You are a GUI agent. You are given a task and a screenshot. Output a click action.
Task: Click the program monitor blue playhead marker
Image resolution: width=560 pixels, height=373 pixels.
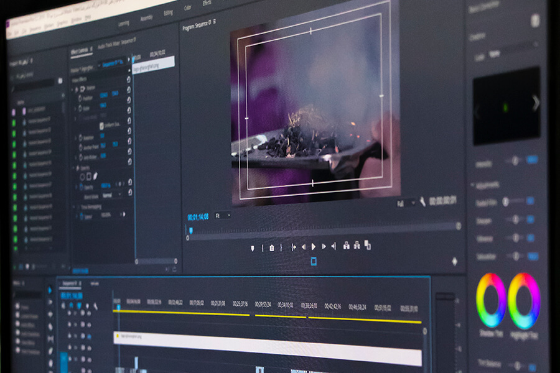pyautogui.click(x=191, y=231)
